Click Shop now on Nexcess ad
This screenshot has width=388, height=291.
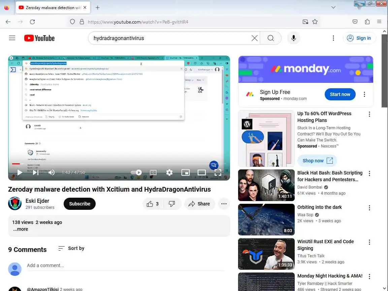pyautogui.click(x=317, y=161)
